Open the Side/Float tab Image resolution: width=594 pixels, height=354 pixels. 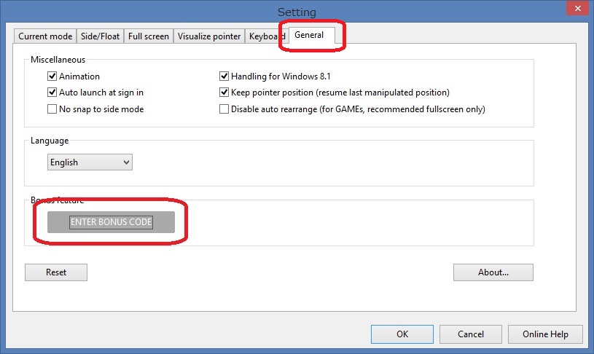click(x=101, y=36)
